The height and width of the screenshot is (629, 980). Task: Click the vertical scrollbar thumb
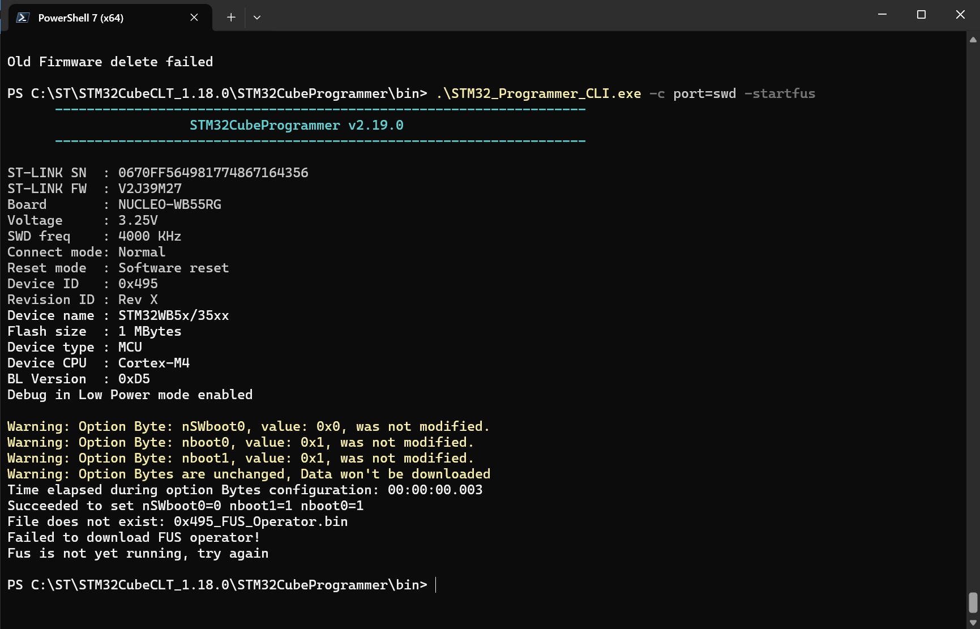pyautogui.click(x=973, y=602)
